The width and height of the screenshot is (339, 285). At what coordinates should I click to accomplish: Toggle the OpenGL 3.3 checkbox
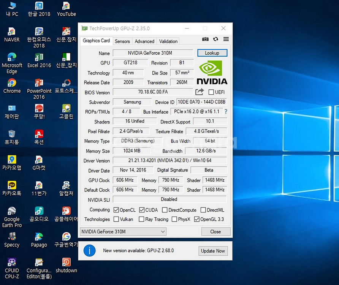[197, 219]
